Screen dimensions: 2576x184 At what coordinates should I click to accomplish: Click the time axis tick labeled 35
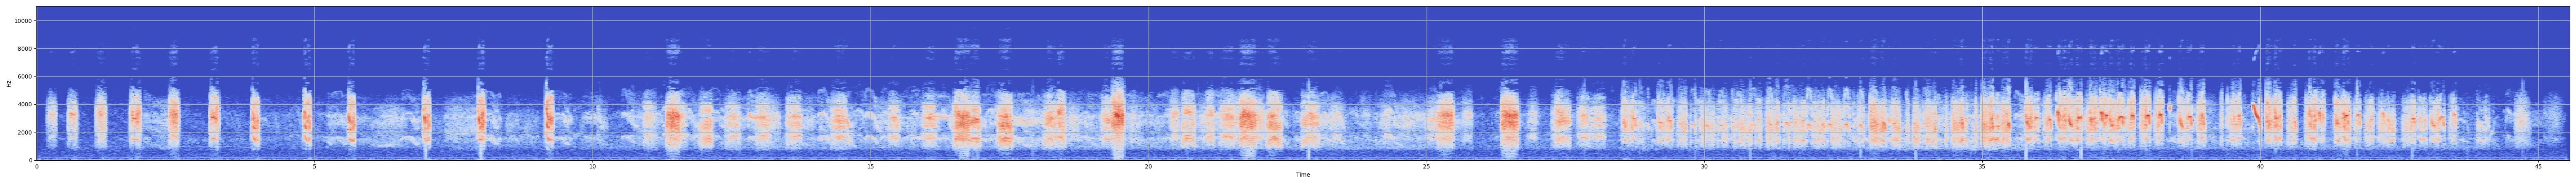(1982, 166)
